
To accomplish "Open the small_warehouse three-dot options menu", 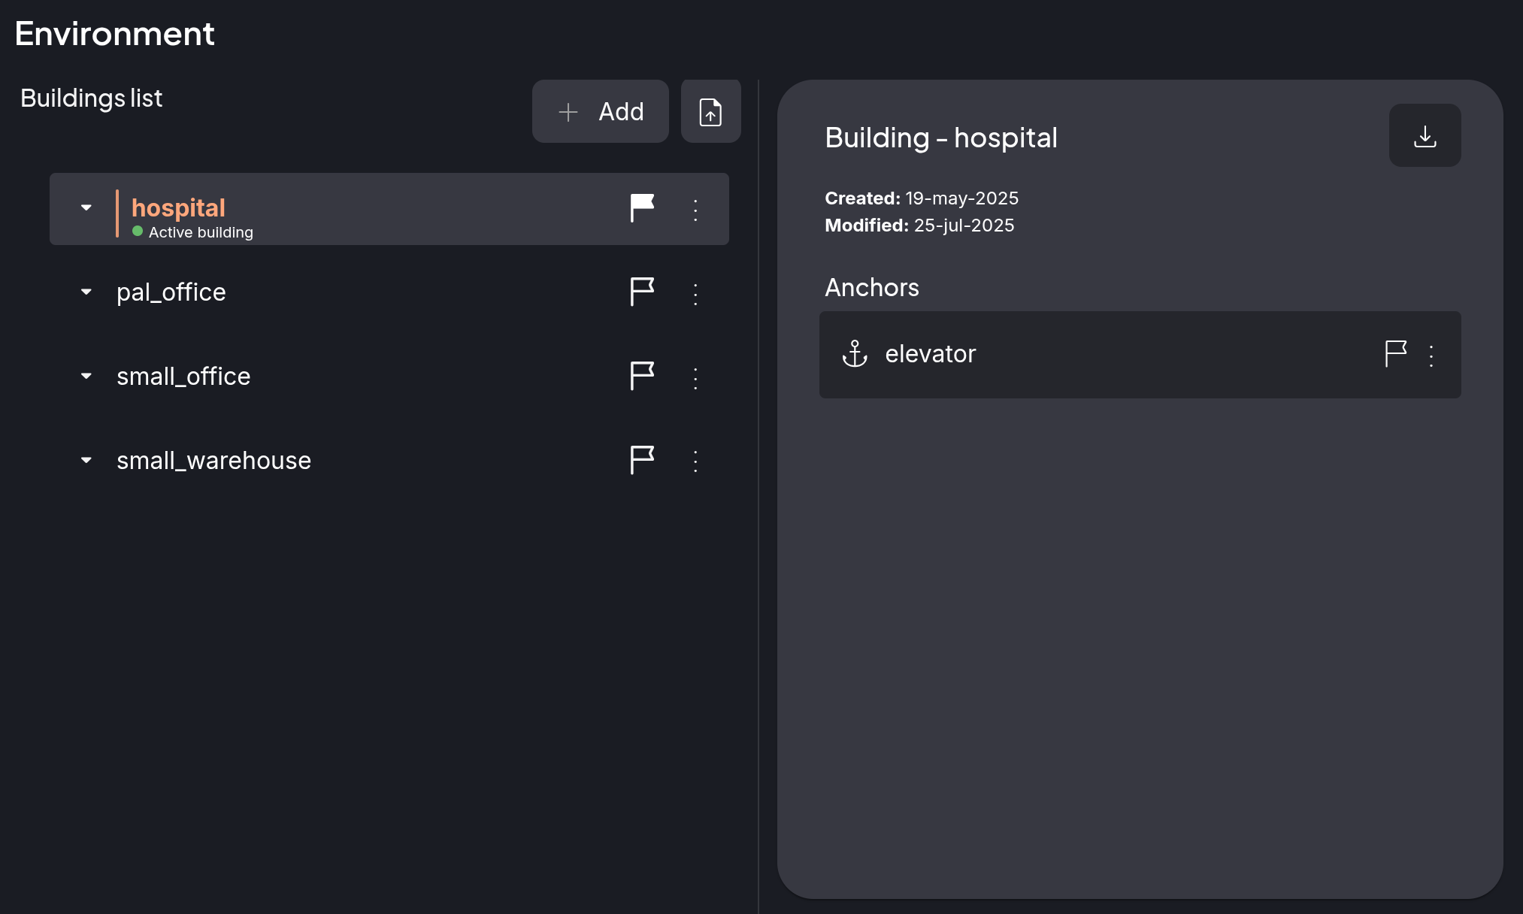I will click(695, 461).
